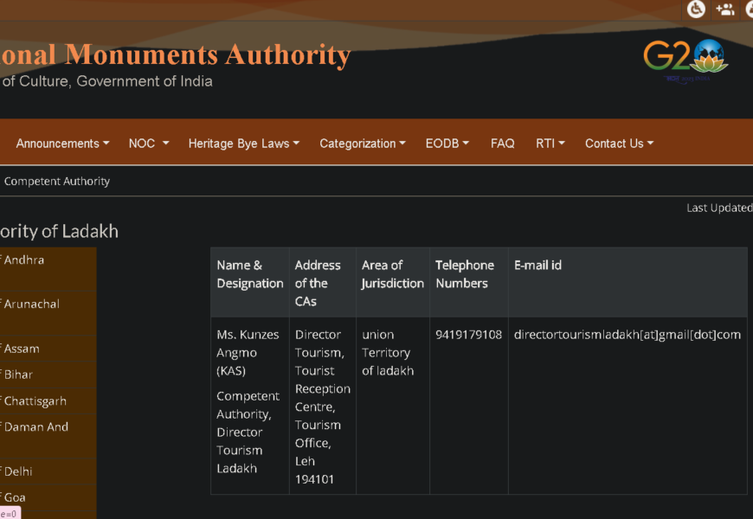This screenshot has width=753, height=519.
Task: Click the name Ms. Kunzes Angmo (KAS)
Action: (248, 352)
